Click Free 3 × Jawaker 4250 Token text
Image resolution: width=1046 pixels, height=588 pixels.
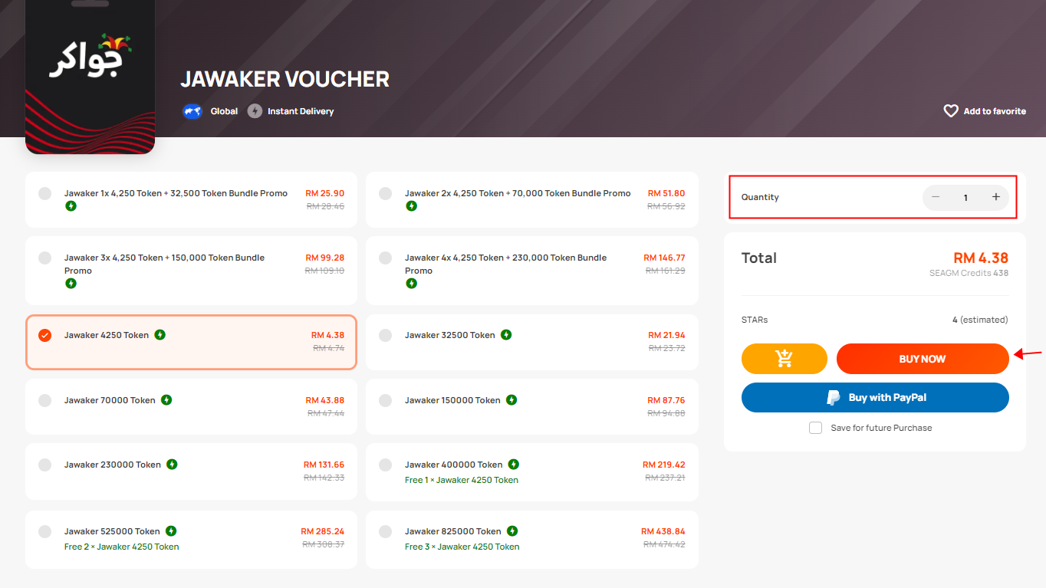pos(462,547)
